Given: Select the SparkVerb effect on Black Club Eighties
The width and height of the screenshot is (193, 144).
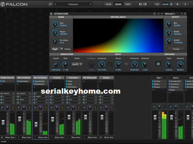Looking at the screenshot, I should click(40, 81).
